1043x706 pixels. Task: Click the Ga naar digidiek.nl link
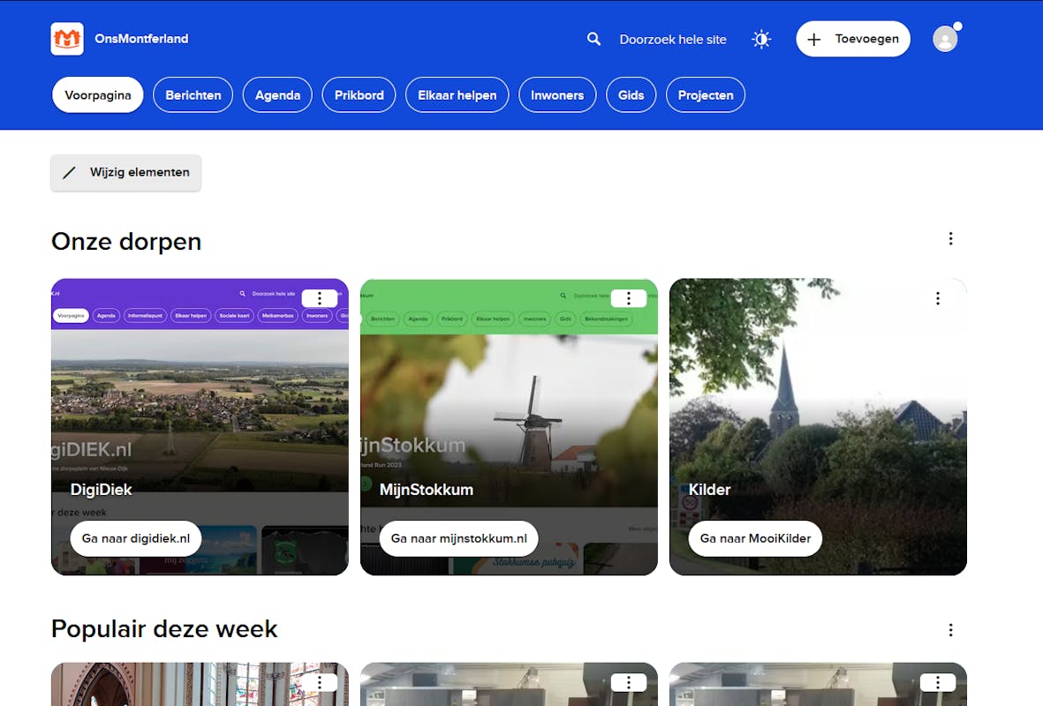(x=136, y=538)
